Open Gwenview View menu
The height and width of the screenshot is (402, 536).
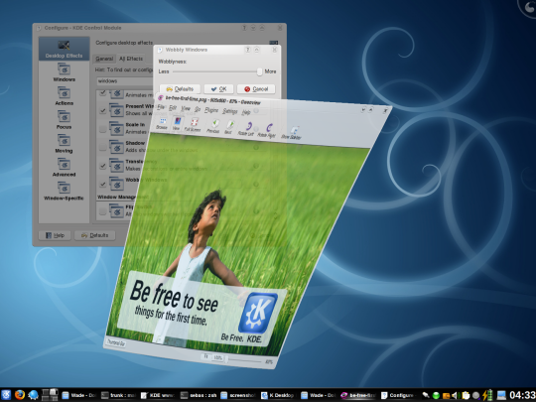tap(186, 109)
